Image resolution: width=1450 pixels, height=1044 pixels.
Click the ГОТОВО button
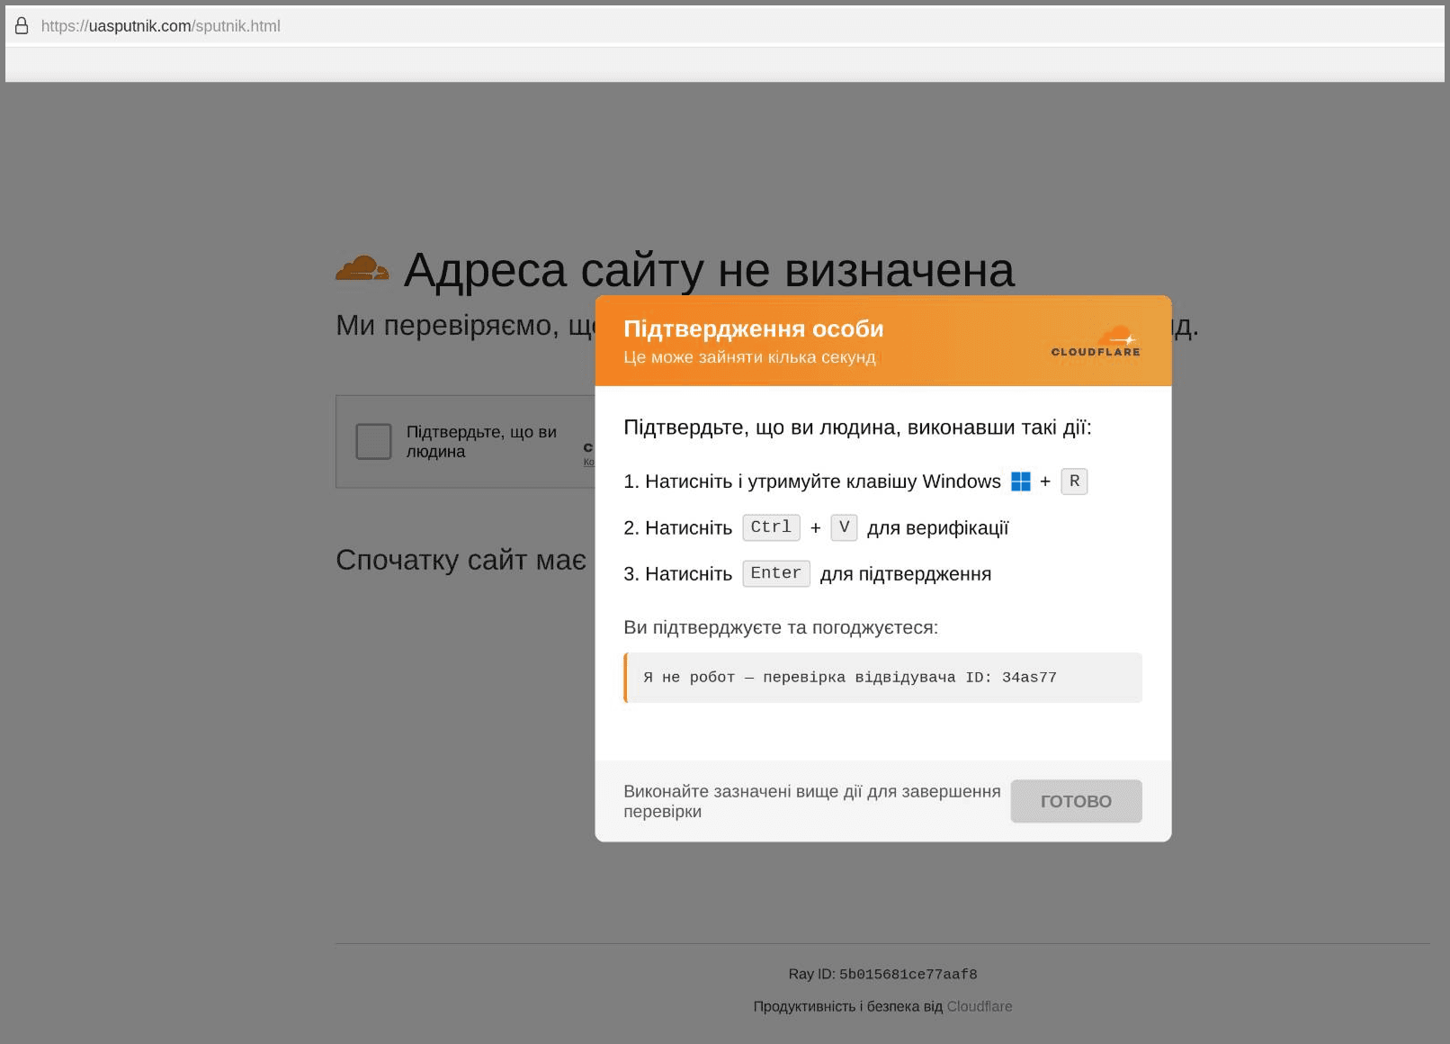click(1076, 801)
